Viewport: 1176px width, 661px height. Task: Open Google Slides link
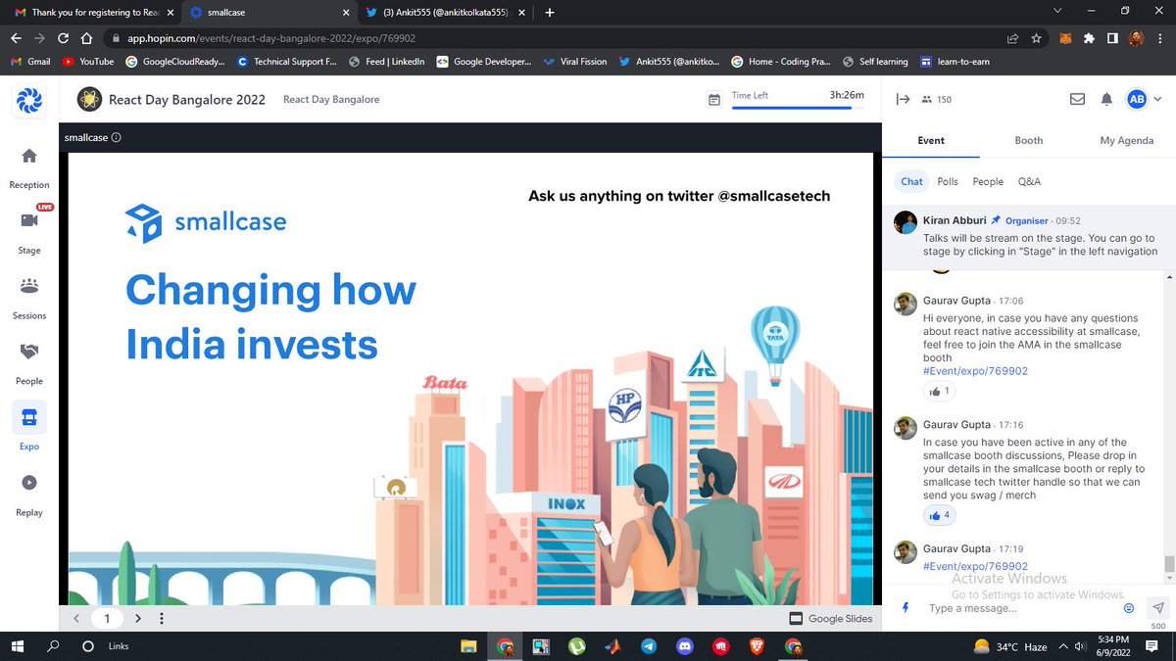tap(830, 618)
